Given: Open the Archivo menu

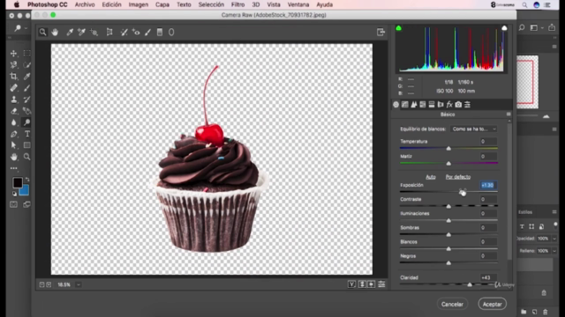Looking at the screenshot, I should click(85, 4).
